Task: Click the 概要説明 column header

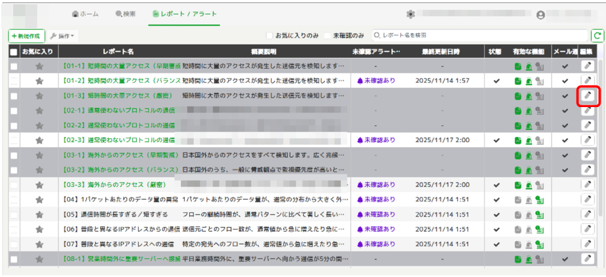Action: pyautogui.click(x=263, y=52)
